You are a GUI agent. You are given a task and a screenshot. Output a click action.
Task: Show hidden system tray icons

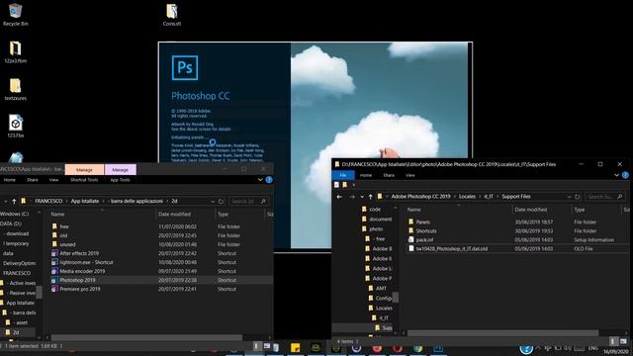pyautogui.click(x=538, y=348)
